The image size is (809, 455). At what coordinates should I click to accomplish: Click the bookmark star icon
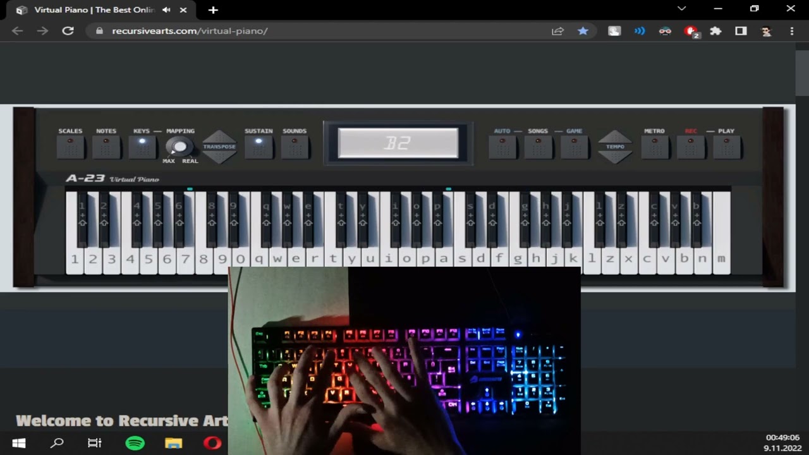pos(583,30)
